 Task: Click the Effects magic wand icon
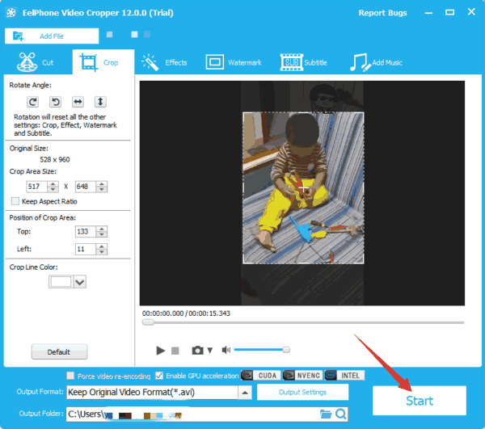click(150, 62)
